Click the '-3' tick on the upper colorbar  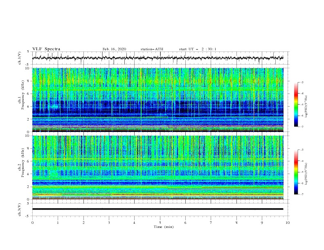301,82
